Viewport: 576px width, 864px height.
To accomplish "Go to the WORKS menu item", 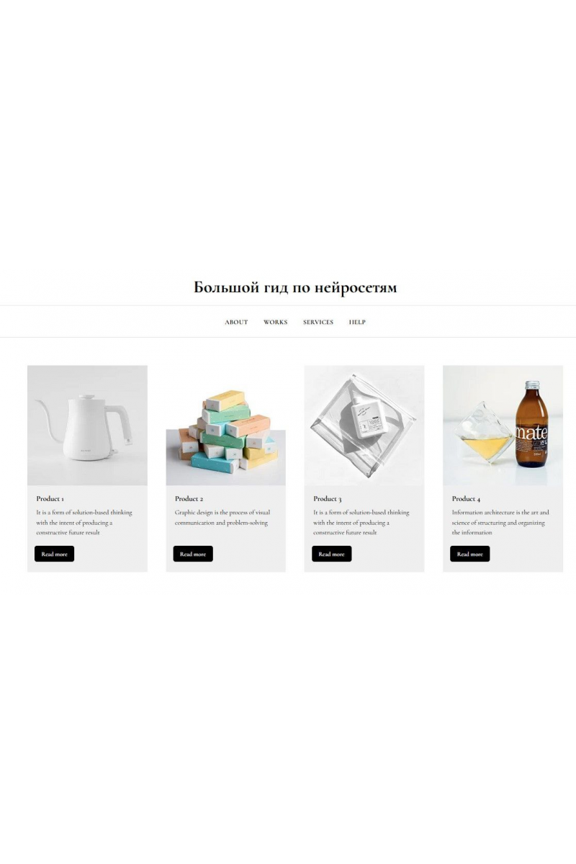I will click(275, 322).
